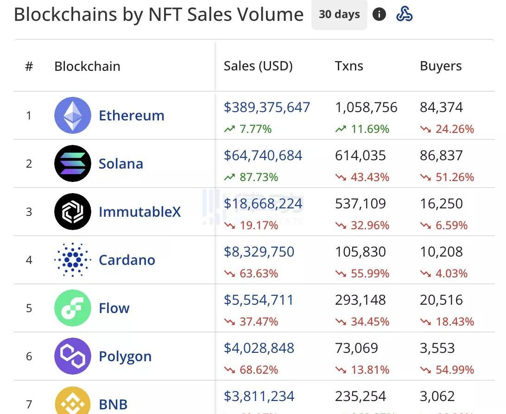Sort table by Txns column

(x=349, y=66)
